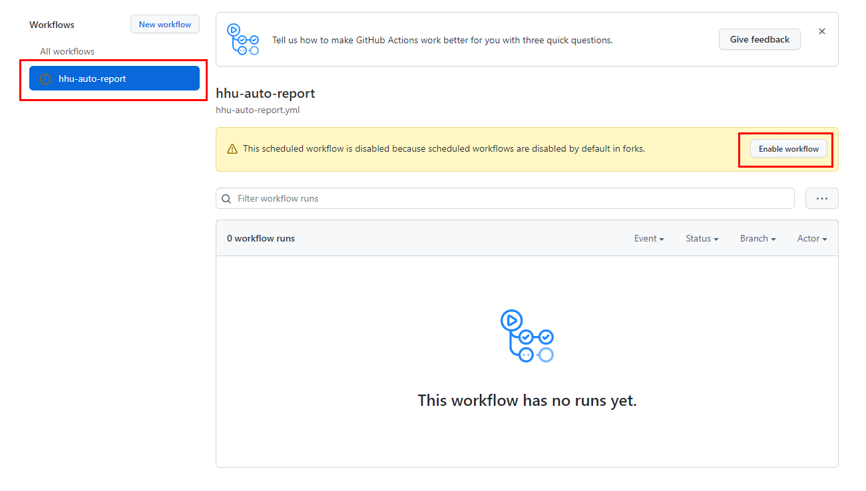Screen dimensions: 866x491
Task: Select the hhu-auto-report workflow in sidebar
Action: point(114,79)
